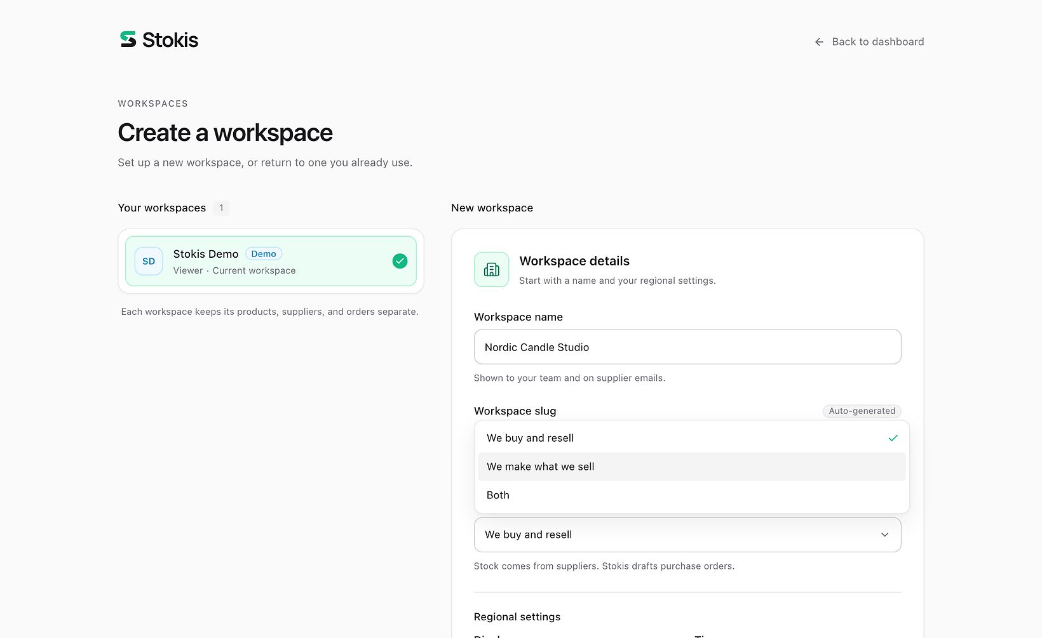Edit the Workspace name field

[x=687, y=347]
